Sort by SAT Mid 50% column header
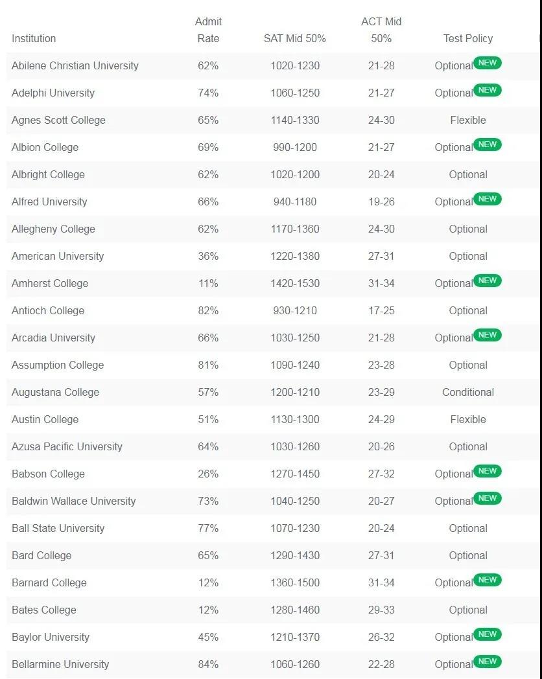542x679 pixels. point(294,38)
